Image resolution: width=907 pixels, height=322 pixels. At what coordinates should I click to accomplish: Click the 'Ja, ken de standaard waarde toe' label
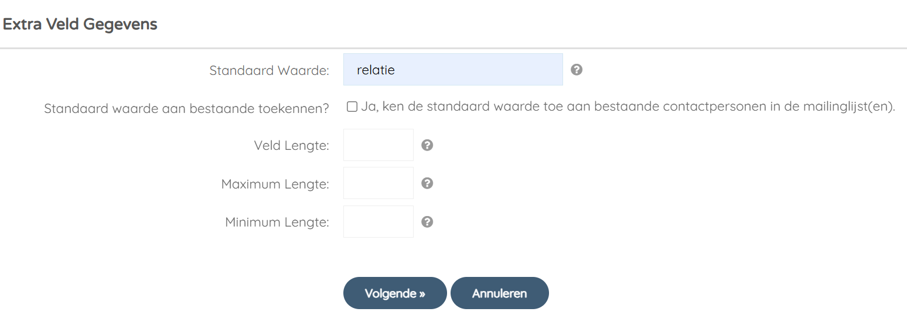628,107
